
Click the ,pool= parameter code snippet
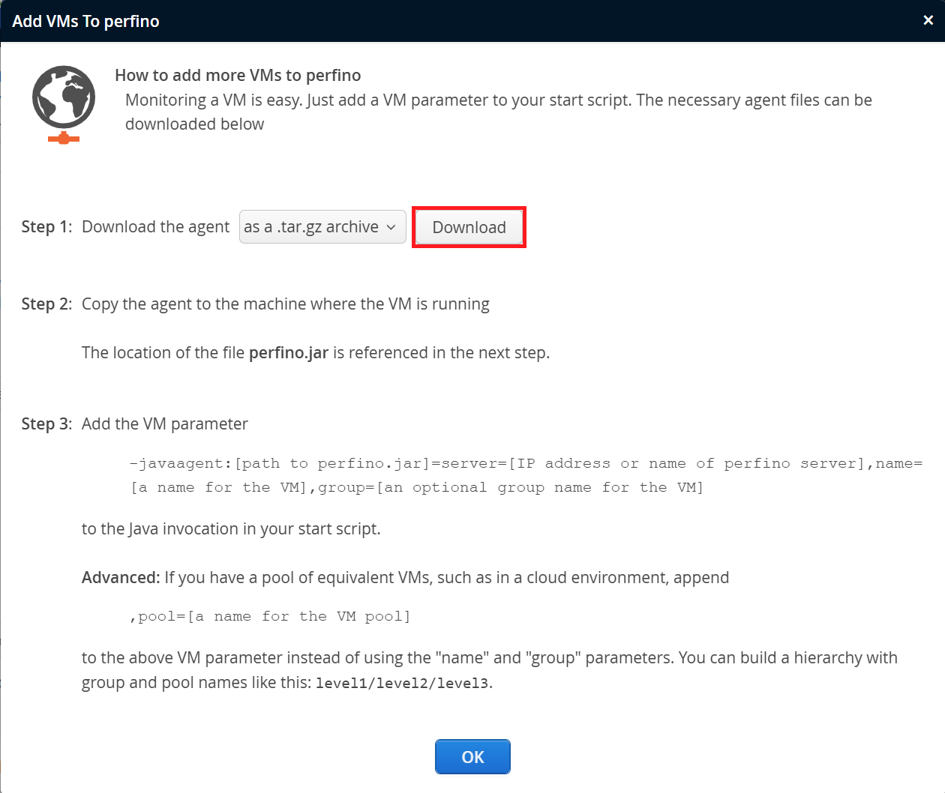tap(270, 616)
